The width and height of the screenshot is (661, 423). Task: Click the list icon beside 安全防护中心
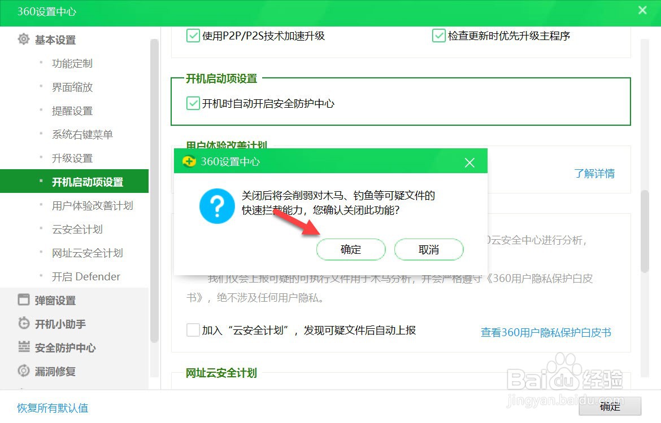24,347
